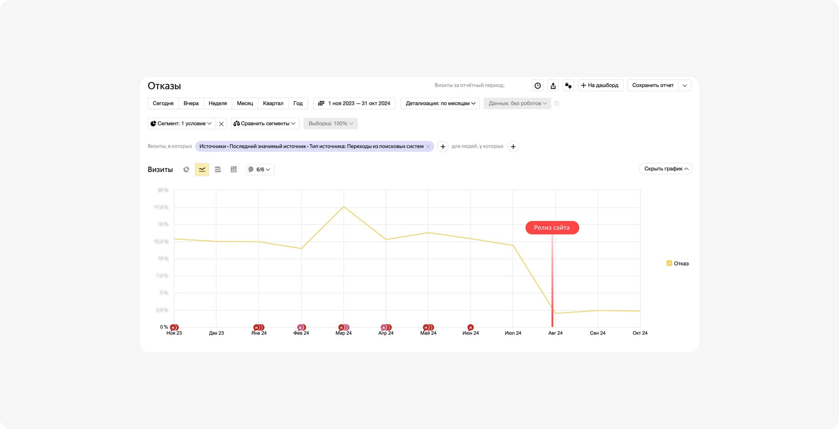Image resolution: width=839 pixels, height=429 pixels.
Task: Open the Сравнить сегменты dropdown
Action: point(265,124)
